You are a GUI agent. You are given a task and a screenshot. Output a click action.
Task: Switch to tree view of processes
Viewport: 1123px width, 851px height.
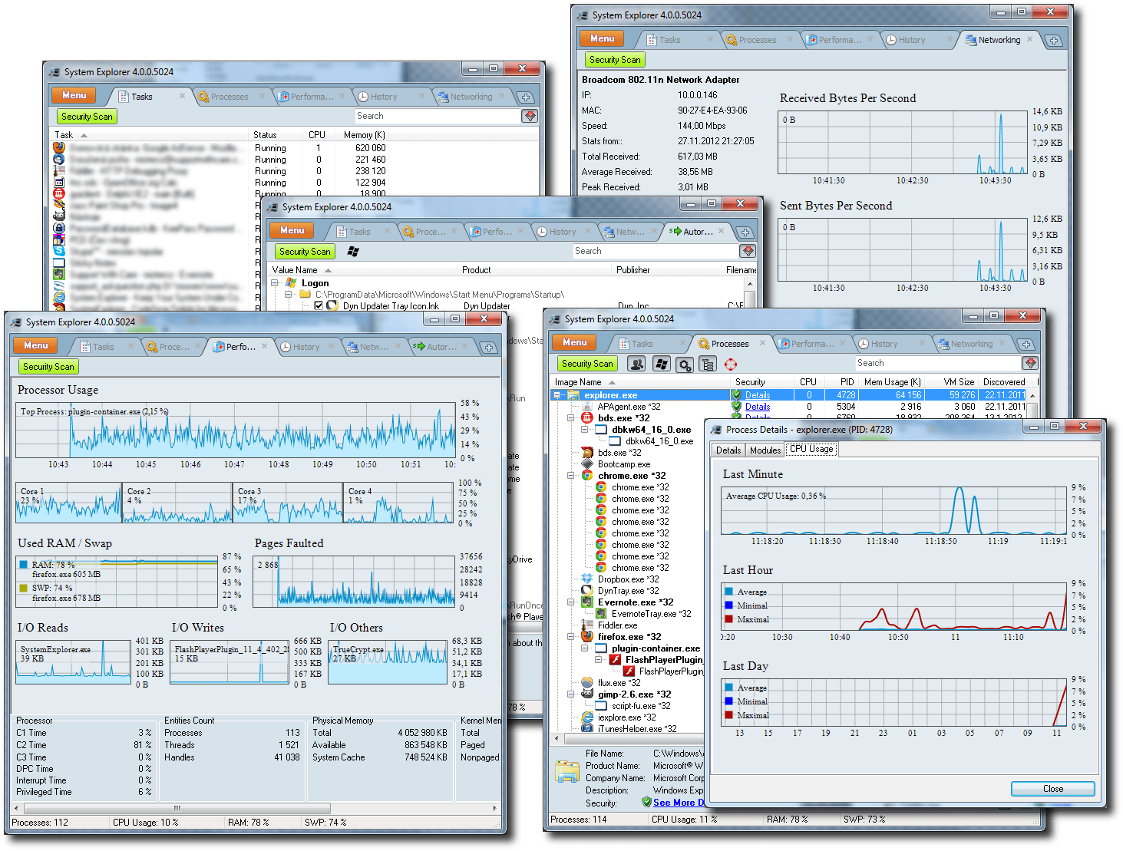(708, 364)
